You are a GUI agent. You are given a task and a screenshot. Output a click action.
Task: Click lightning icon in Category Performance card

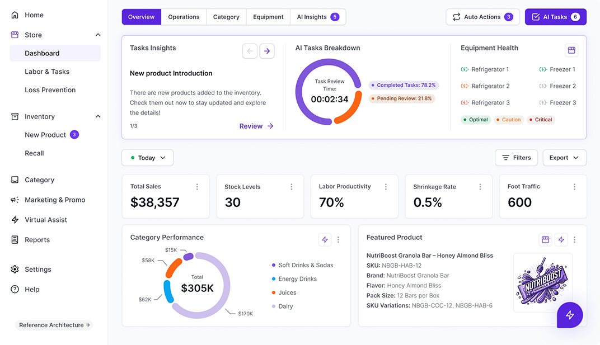coord(325,240)
